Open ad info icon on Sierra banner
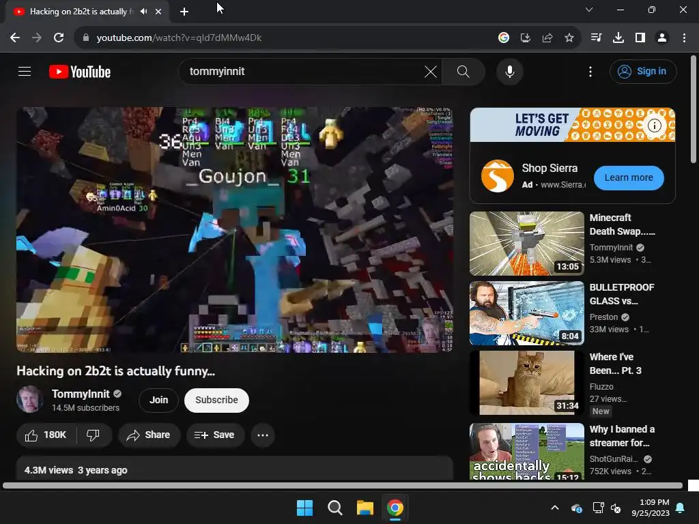The height and width of the screenshot is (524, 699). point(654,126)
